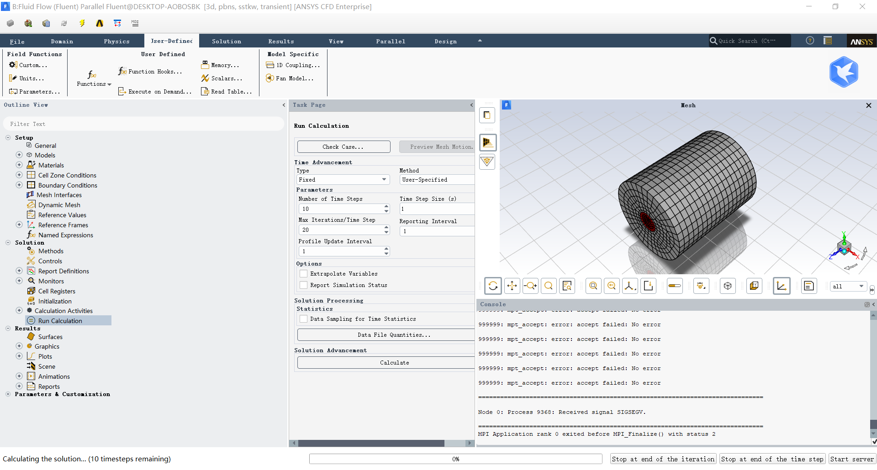Click the rotate view tool icon
Screen dimensions: 877x470
point(493,286)
